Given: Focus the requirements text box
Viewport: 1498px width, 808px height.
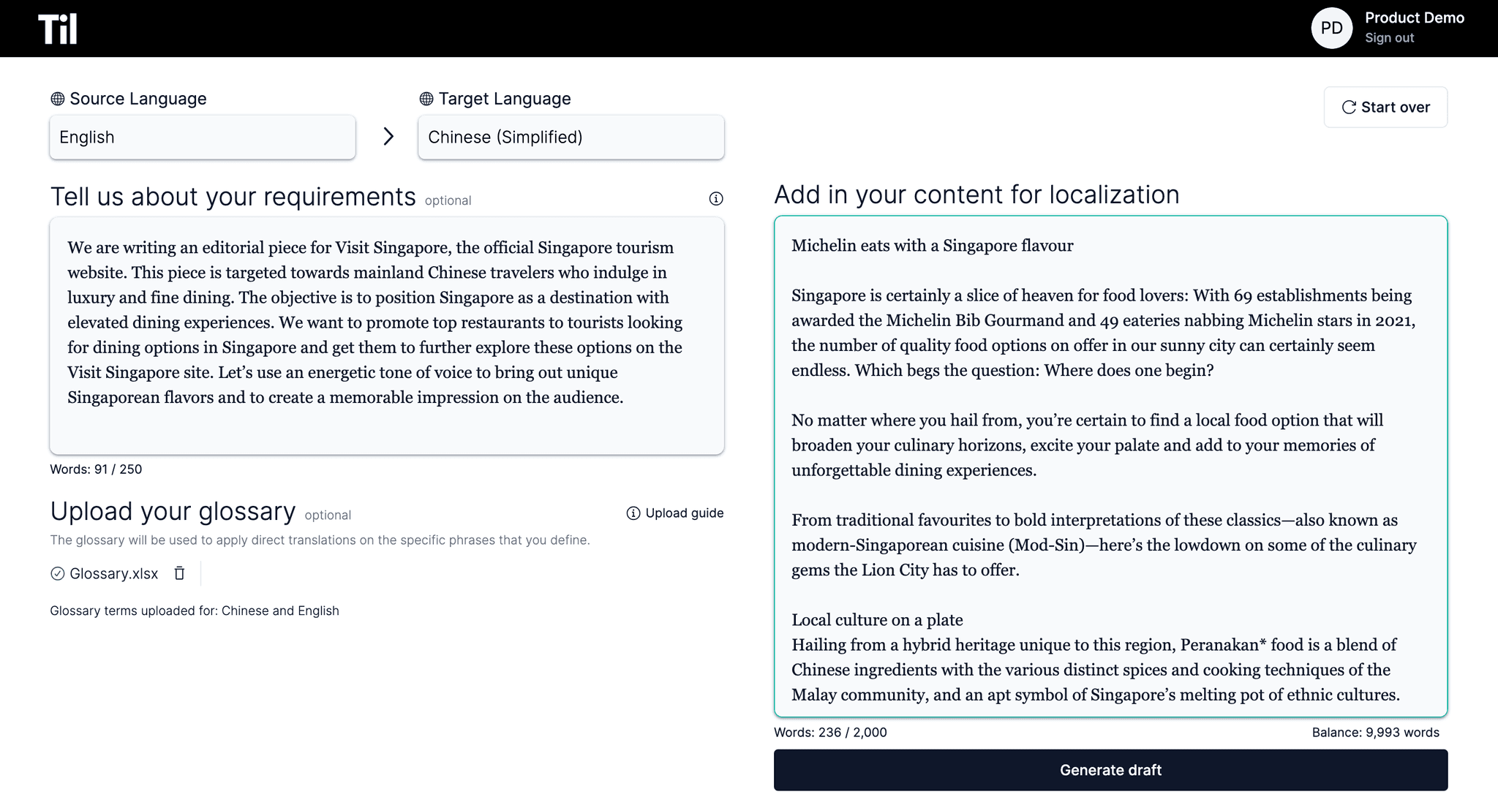Looking at the screenshot, I should click(x=386, y=336).
